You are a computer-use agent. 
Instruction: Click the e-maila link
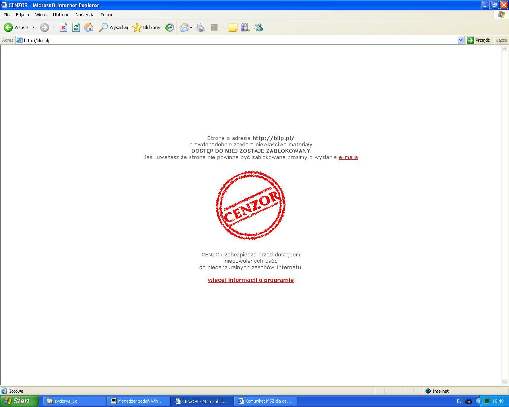[x=348, y=157]
